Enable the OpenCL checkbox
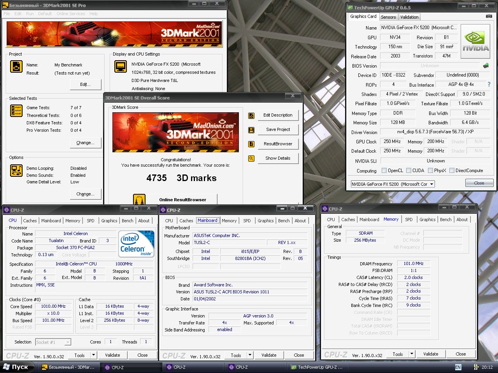Image resolution: width=498 pixels, height=373 pixels. coord(384,171)
